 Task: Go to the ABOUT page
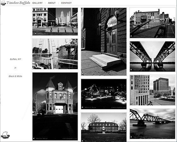coord(52,3)
